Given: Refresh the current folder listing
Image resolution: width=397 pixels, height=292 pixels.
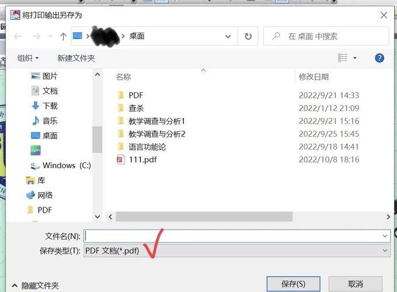Looking at the screenshot, I should pyautogui.click(x=248, y=36).
